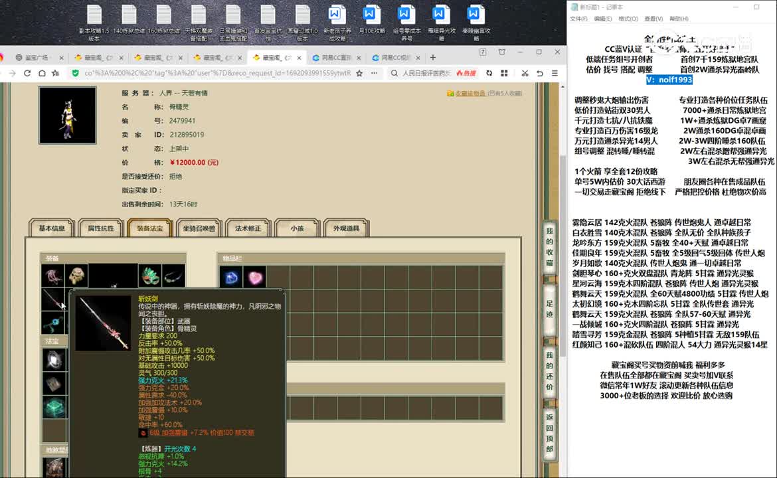
Task: Open Notepad's 查看(V) menu
Action: pos(653,19)
